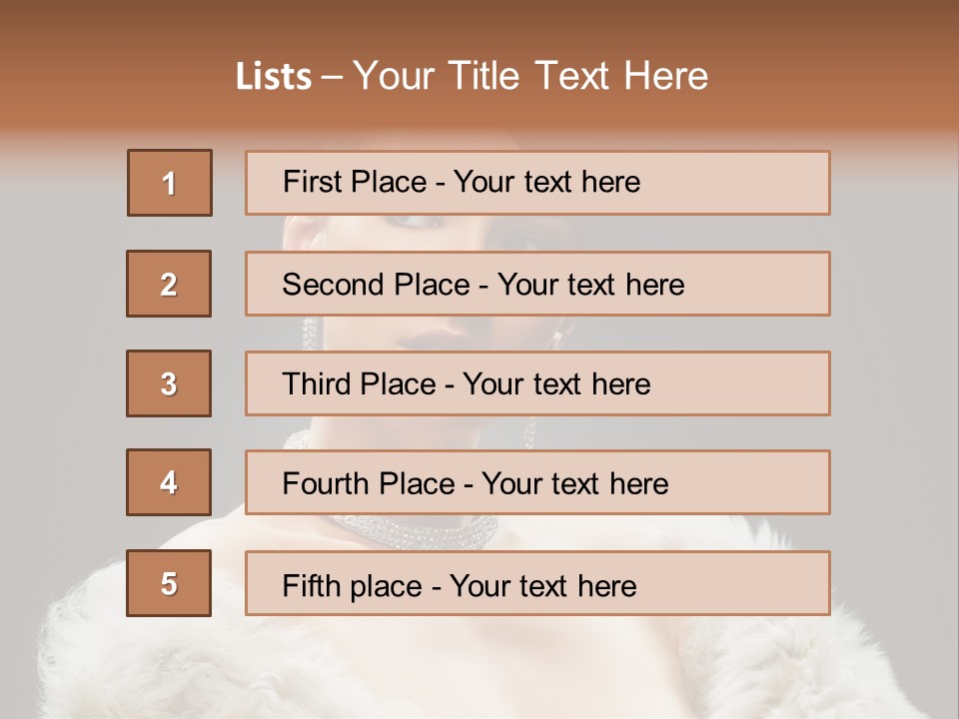959x719 pixels.
Task: Click the "Third Place" text box
Action: tap(537, 383)
